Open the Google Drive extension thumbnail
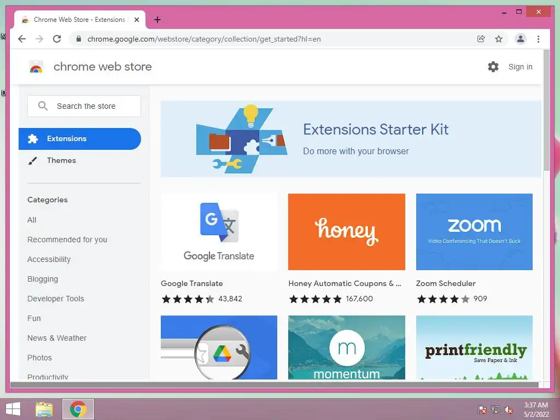 click(x=219, y=347)
